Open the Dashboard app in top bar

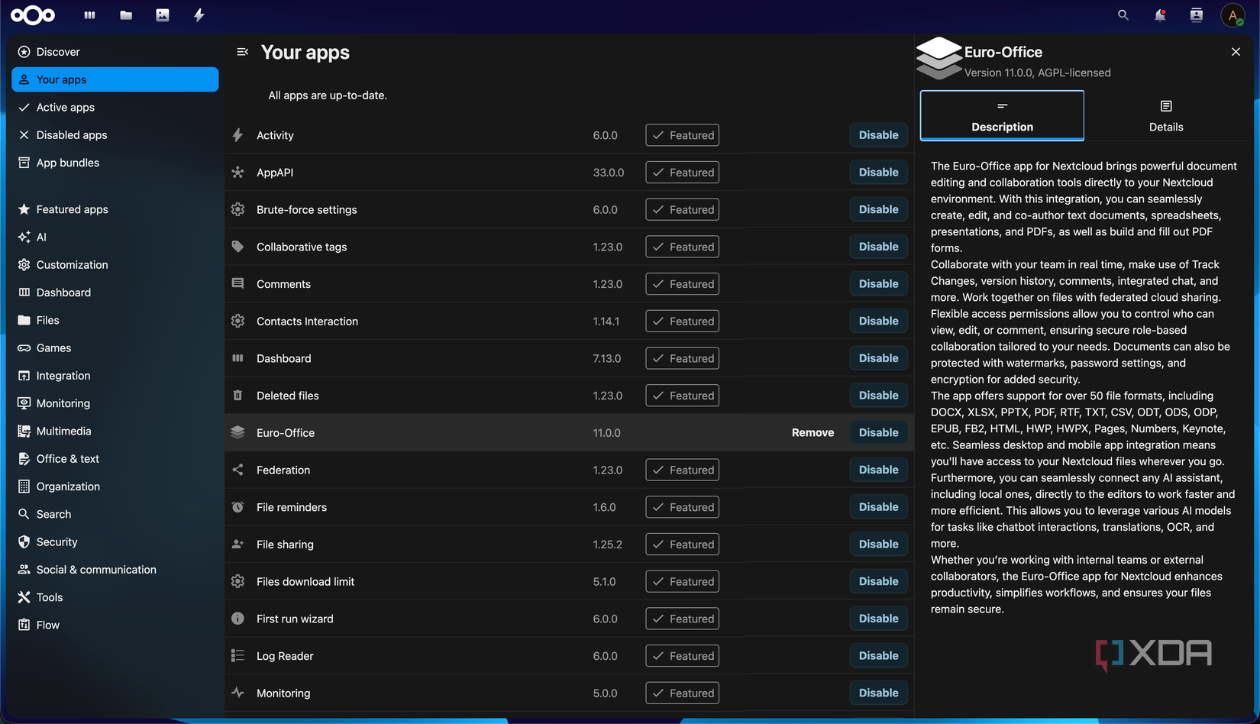click(x=89, y=15)
